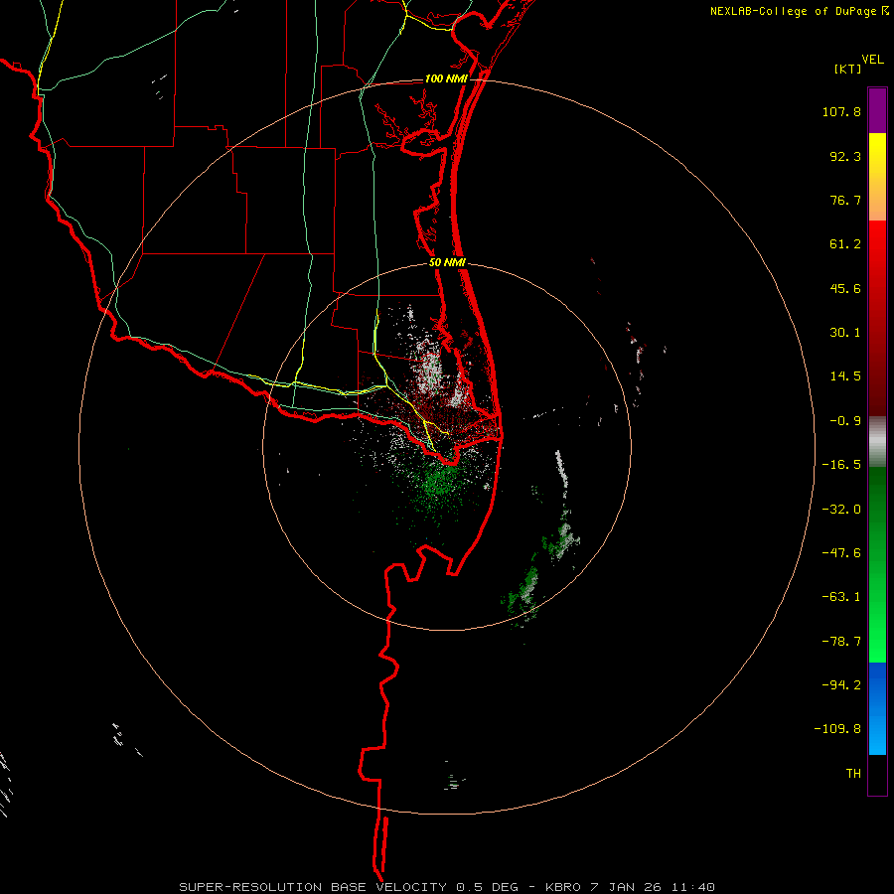Image resolution: width=894 pixels, height=894 pixels.
Task: Click the -47.6 legend value
Action: coord(841,553)
